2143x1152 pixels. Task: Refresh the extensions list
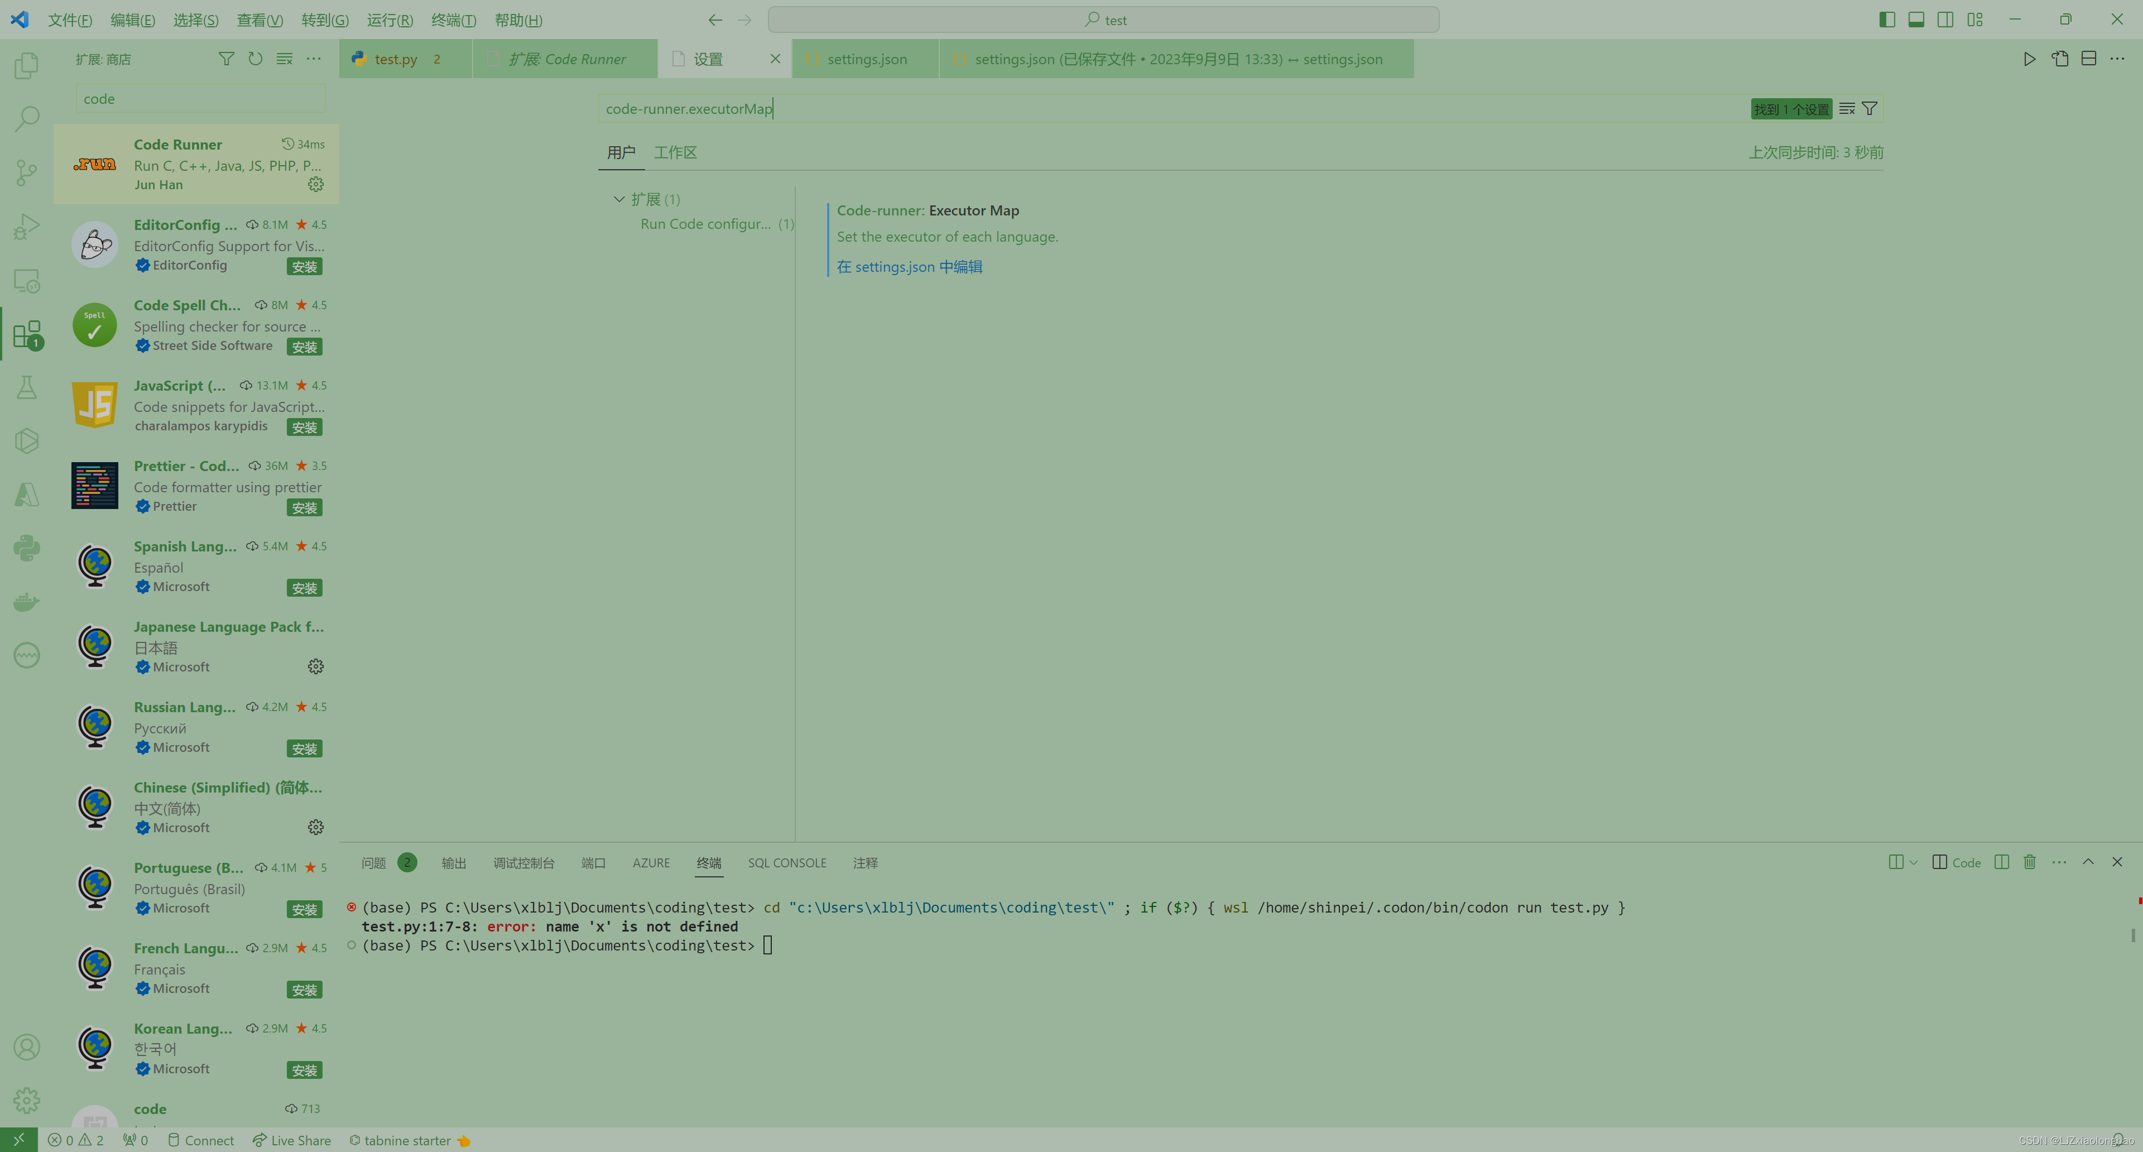[x=256, y=58]
